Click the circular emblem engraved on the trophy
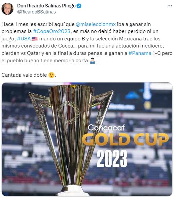The height and width of the screenshot is (201, 175). coord(68,113)
